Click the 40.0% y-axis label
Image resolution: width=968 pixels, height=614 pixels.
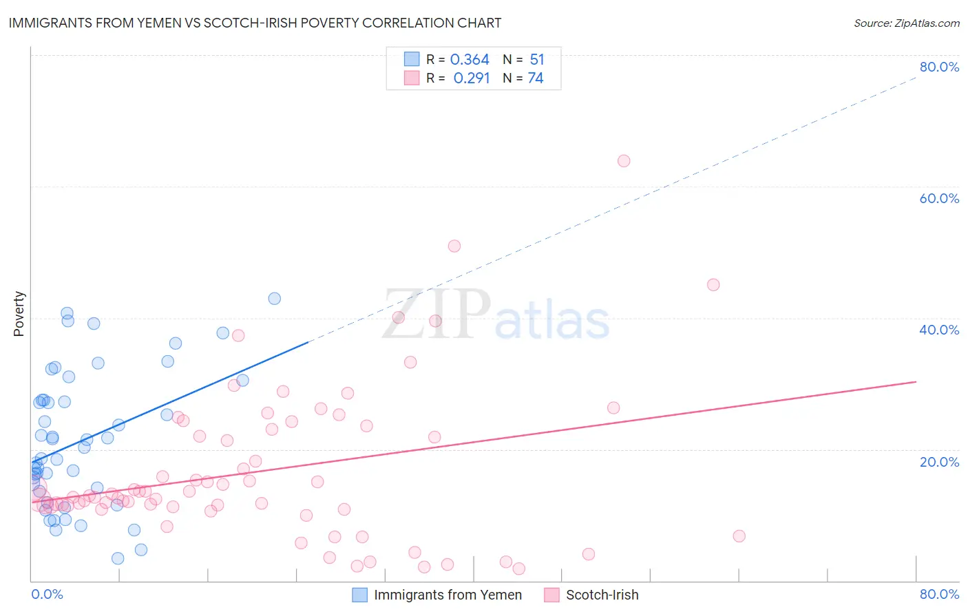pyautogui.click(x=939, y=330)
